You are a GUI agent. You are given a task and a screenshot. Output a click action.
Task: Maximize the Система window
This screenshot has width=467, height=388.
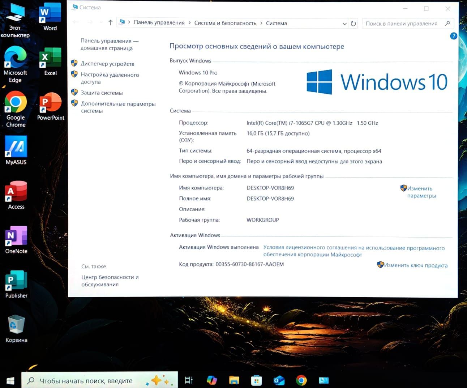[x=426, y=9]
